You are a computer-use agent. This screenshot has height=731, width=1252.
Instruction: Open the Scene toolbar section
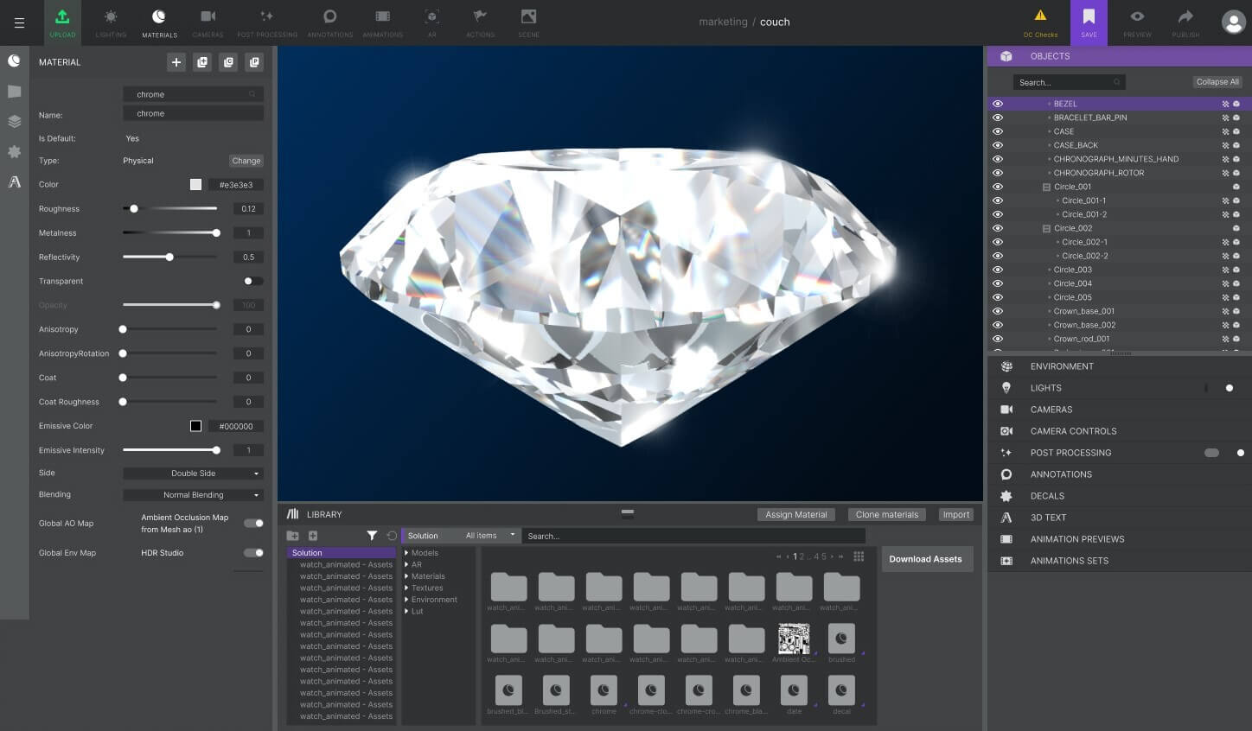coord(528,22)
